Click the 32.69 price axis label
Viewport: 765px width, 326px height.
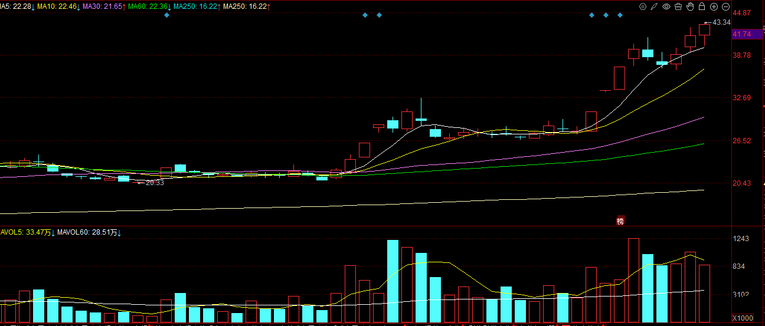point(741,98)
